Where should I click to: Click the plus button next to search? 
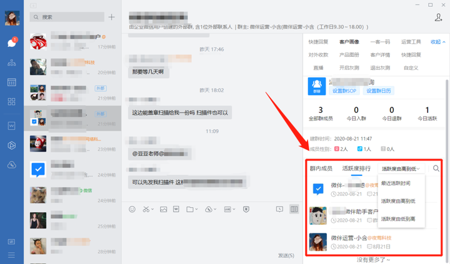point(112,17)
